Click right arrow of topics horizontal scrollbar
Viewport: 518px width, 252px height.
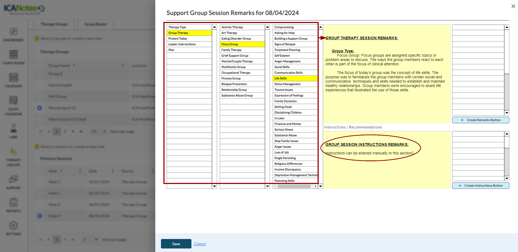(315, 186)
